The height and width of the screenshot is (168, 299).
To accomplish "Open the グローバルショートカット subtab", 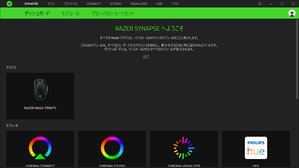I will point(113,13).
